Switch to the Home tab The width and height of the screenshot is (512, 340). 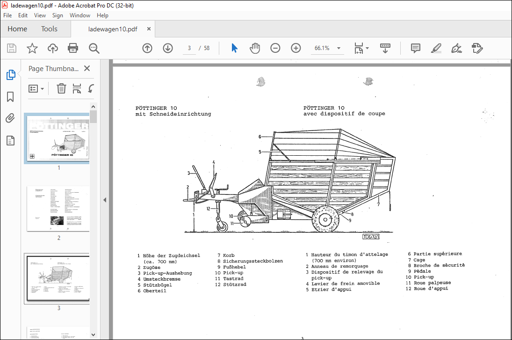pos(17,29)
